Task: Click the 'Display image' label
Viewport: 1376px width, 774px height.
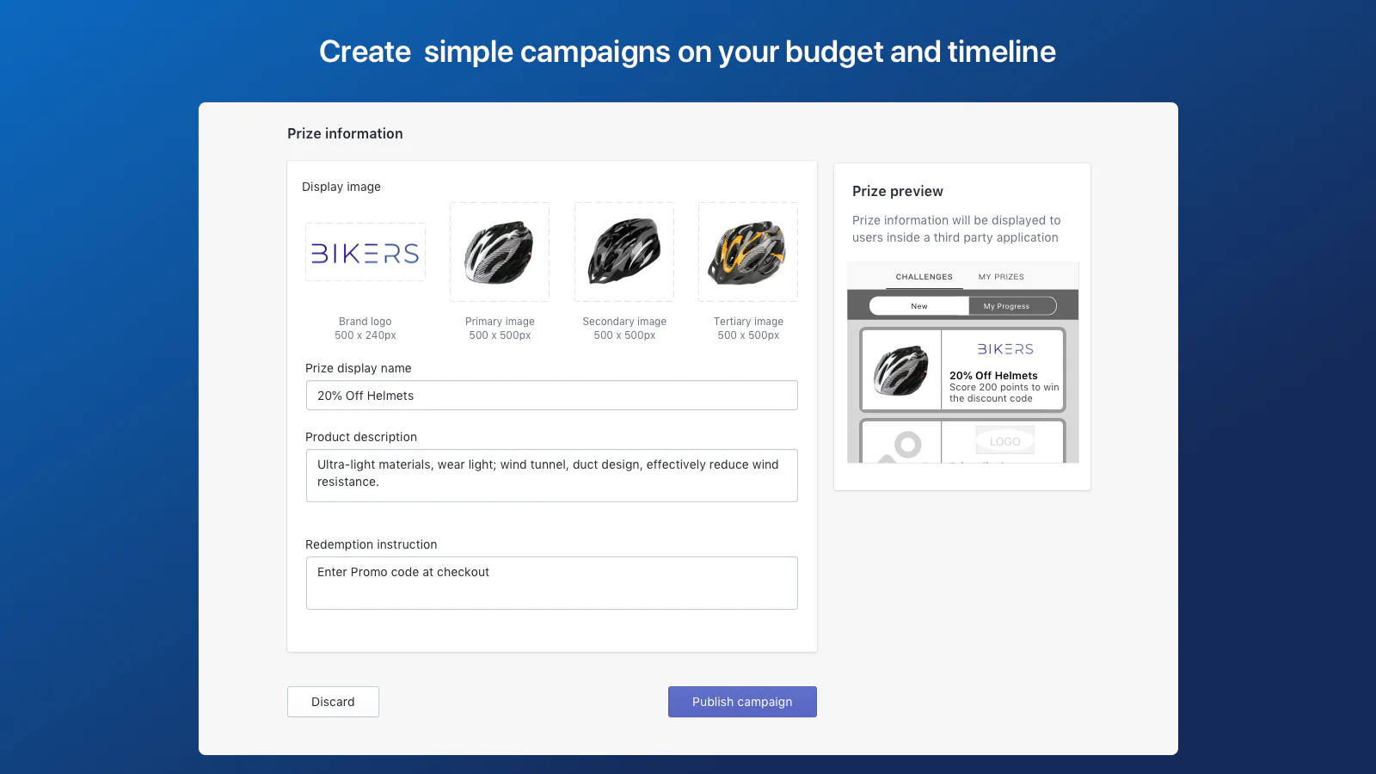Action: coord(341,187)
